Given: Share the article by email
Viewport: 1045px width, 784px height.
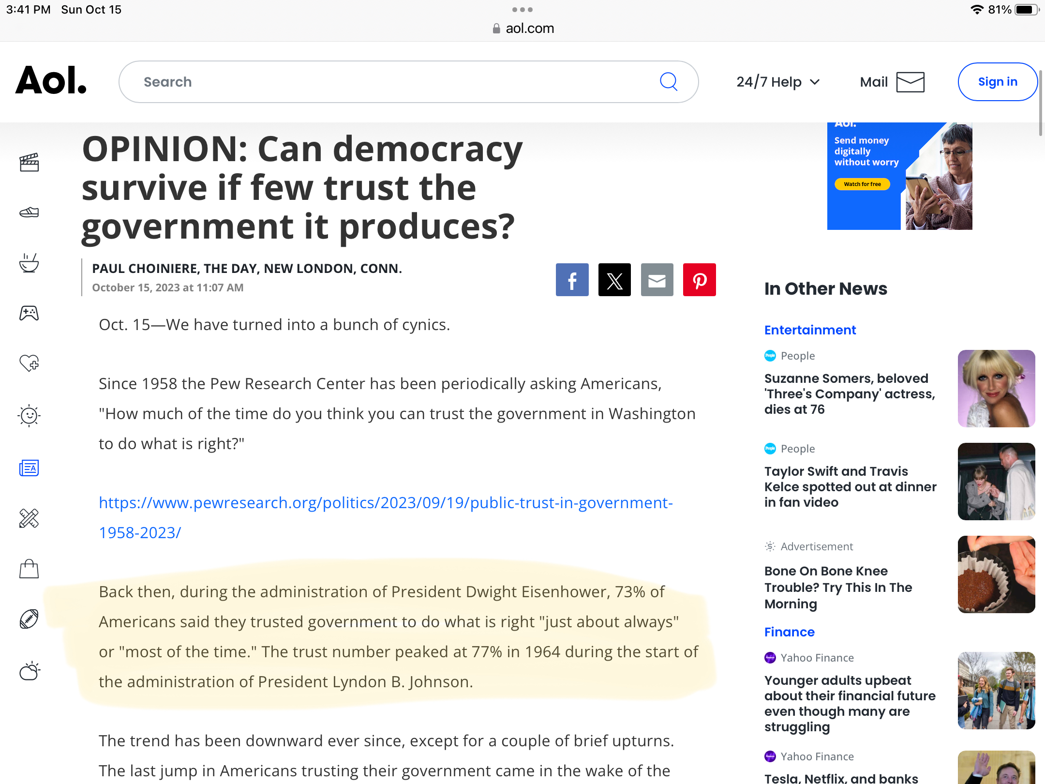Looking at the screenshot, I should coord(657,280).
